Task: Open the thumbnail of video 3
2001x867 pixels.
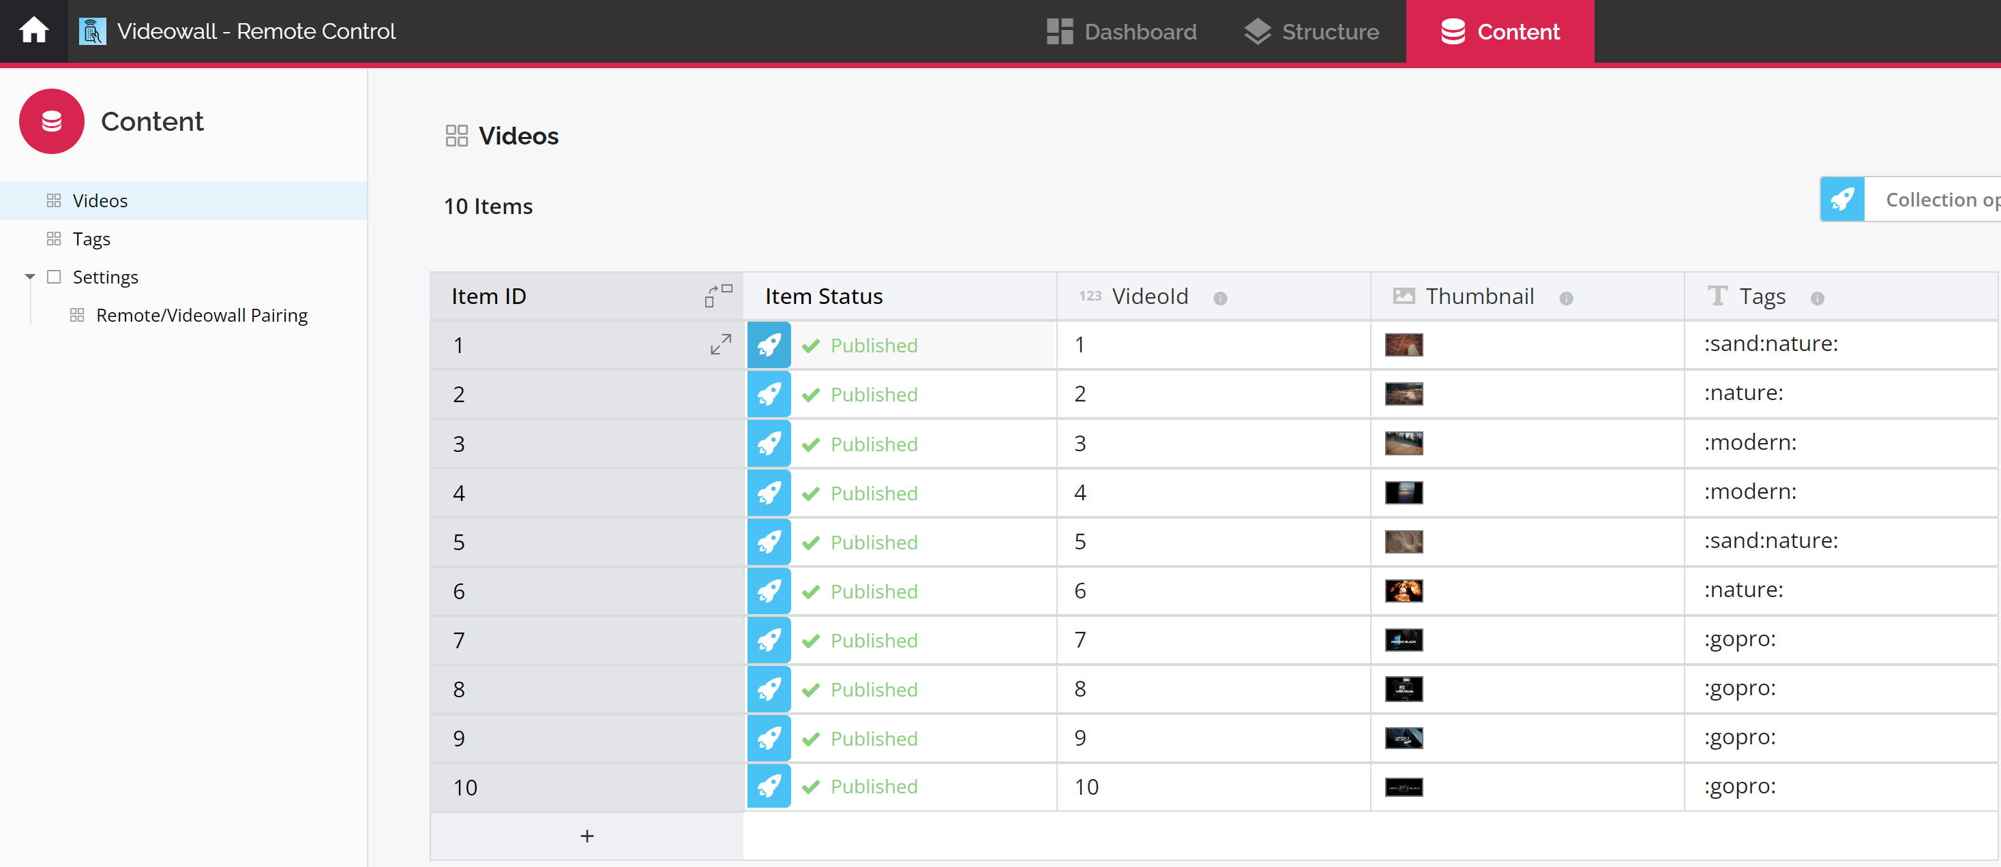Action: (1404, 443)
